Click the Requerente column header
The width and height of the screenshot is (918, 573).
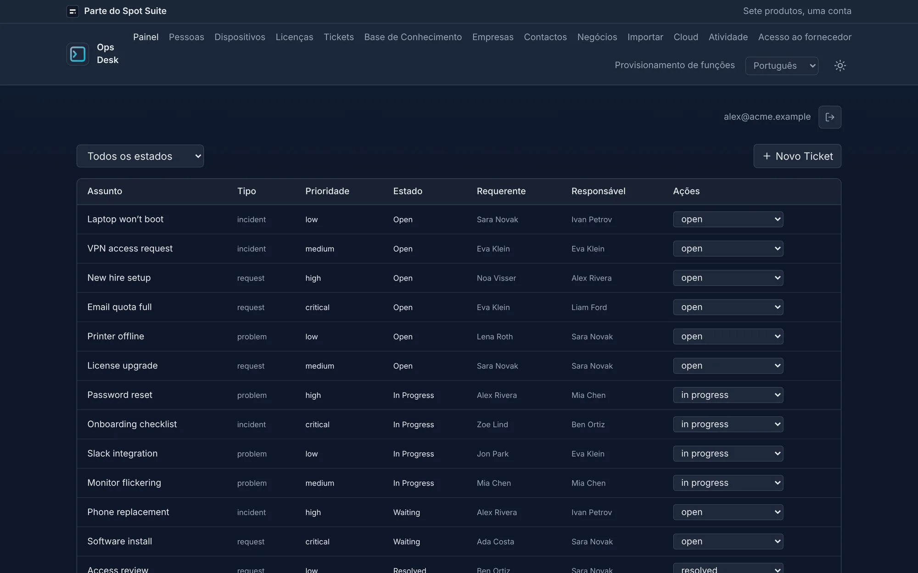tap(501, 191)
